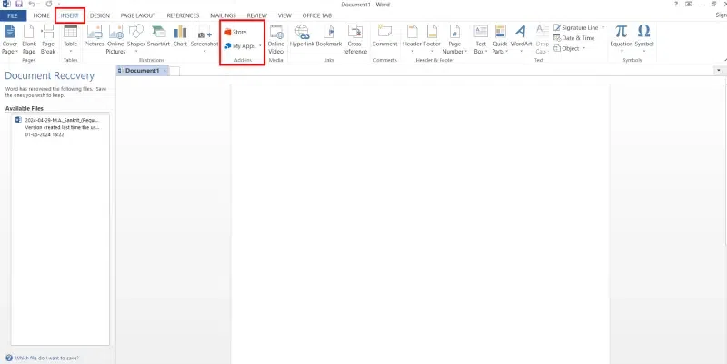Save the document using the floppy icon
The width and height of the screenshot is (727, 364).
[19, 5]
